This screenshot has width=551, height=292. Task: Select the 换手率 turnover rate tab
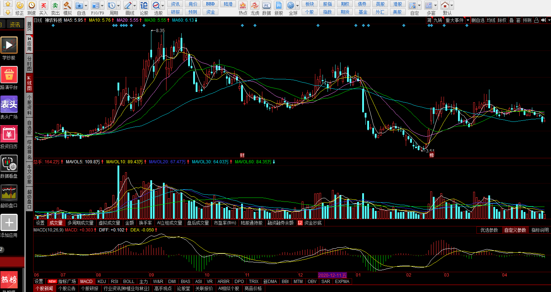pyautogui.click(x=145, y=223)
